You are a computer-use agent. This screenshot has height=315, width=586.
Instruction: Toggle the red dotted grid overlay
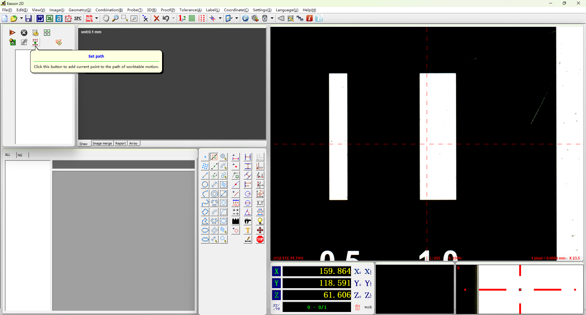pos(201,19)
